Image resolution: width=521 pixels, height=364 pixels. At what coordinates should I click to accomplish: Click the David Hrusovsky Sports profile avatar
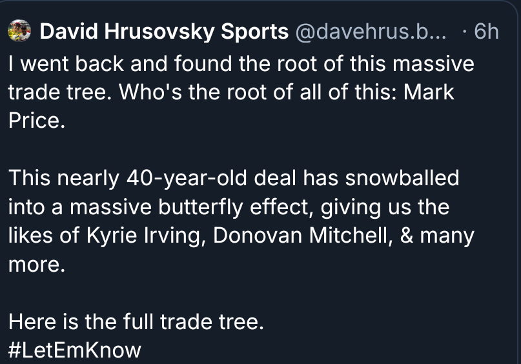click(x=21, y=31)
